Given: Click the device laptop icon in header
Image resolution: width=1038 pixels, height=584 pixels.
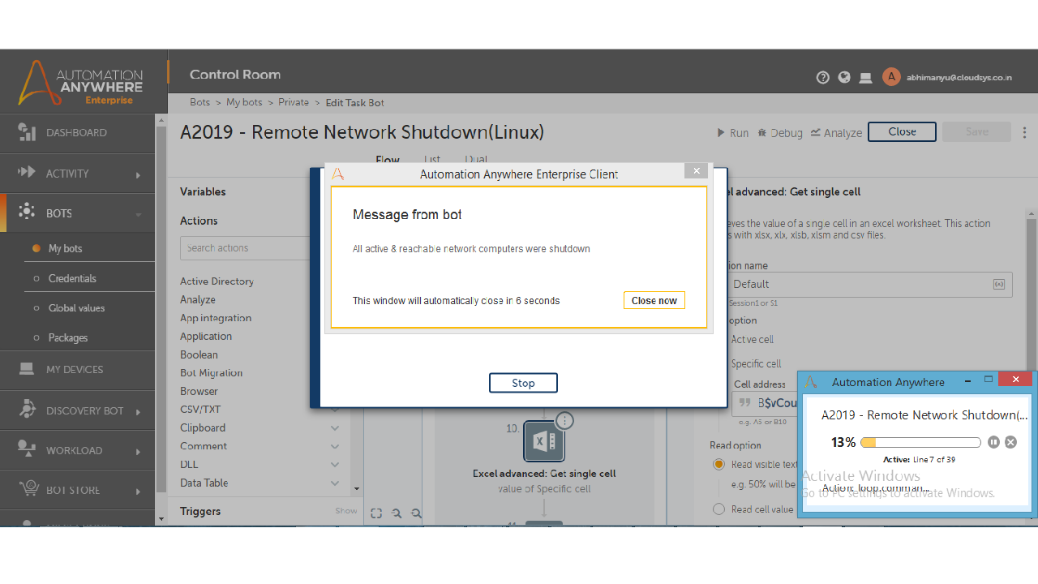Looking at the screenshot, I should point(866,78).
